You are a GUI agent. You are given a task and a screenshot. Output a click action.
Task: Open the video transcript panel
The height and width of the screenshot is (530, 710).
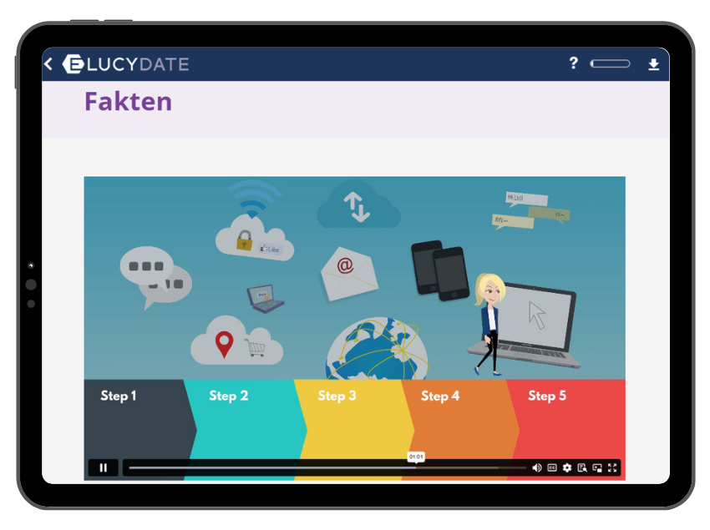click(582, 468)
